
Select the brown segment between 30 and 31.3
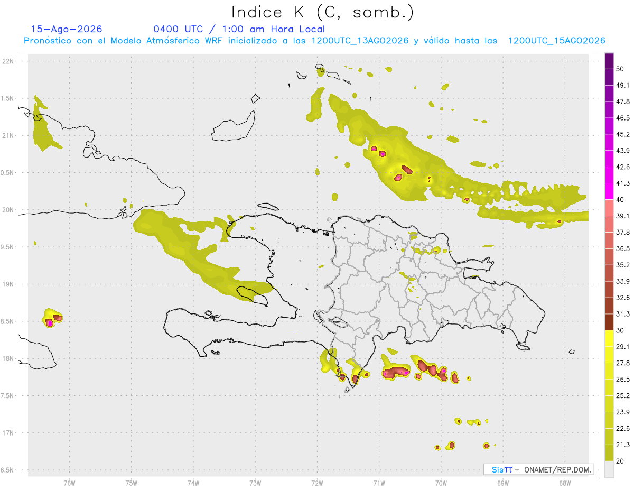click(609, 322)
